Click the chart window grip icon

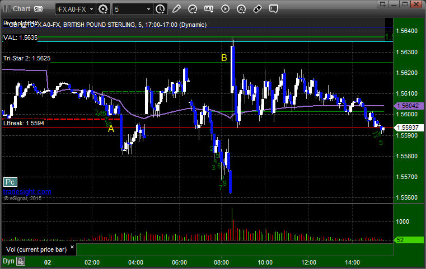click(x=7, y=9)
